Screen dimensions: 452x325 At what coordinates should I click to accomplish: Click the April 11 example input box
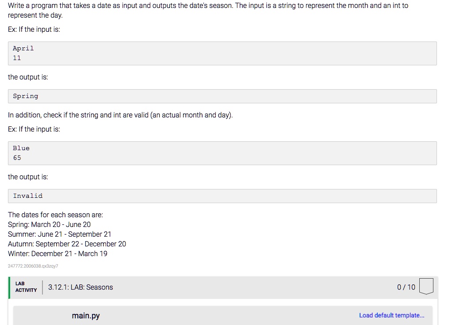coord(222,53)
